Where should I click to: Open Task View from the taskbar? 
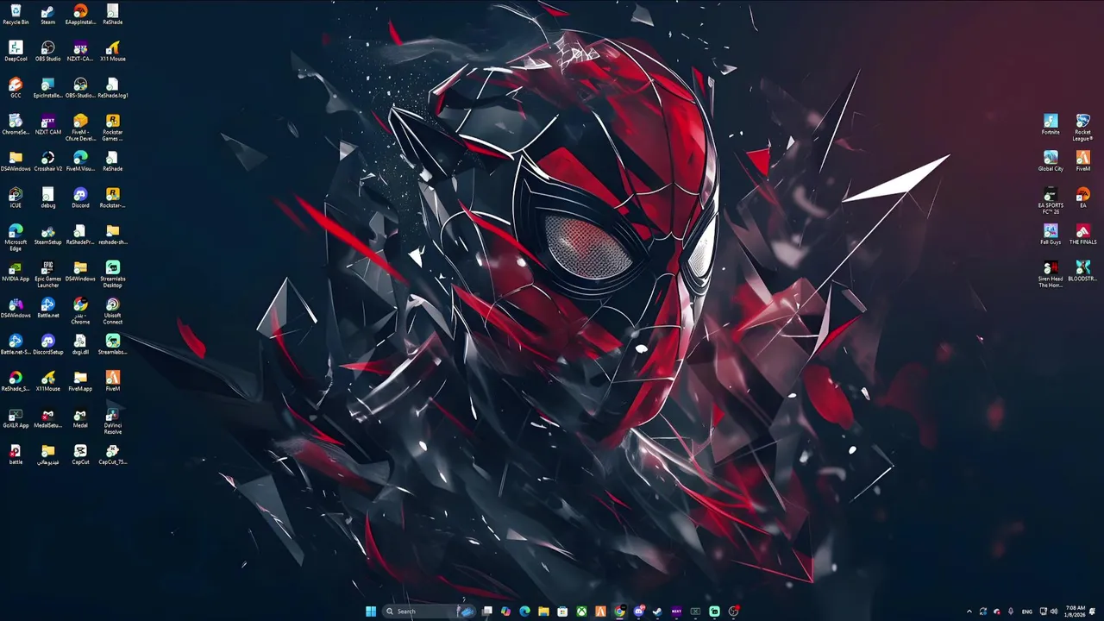pos(486,611)
